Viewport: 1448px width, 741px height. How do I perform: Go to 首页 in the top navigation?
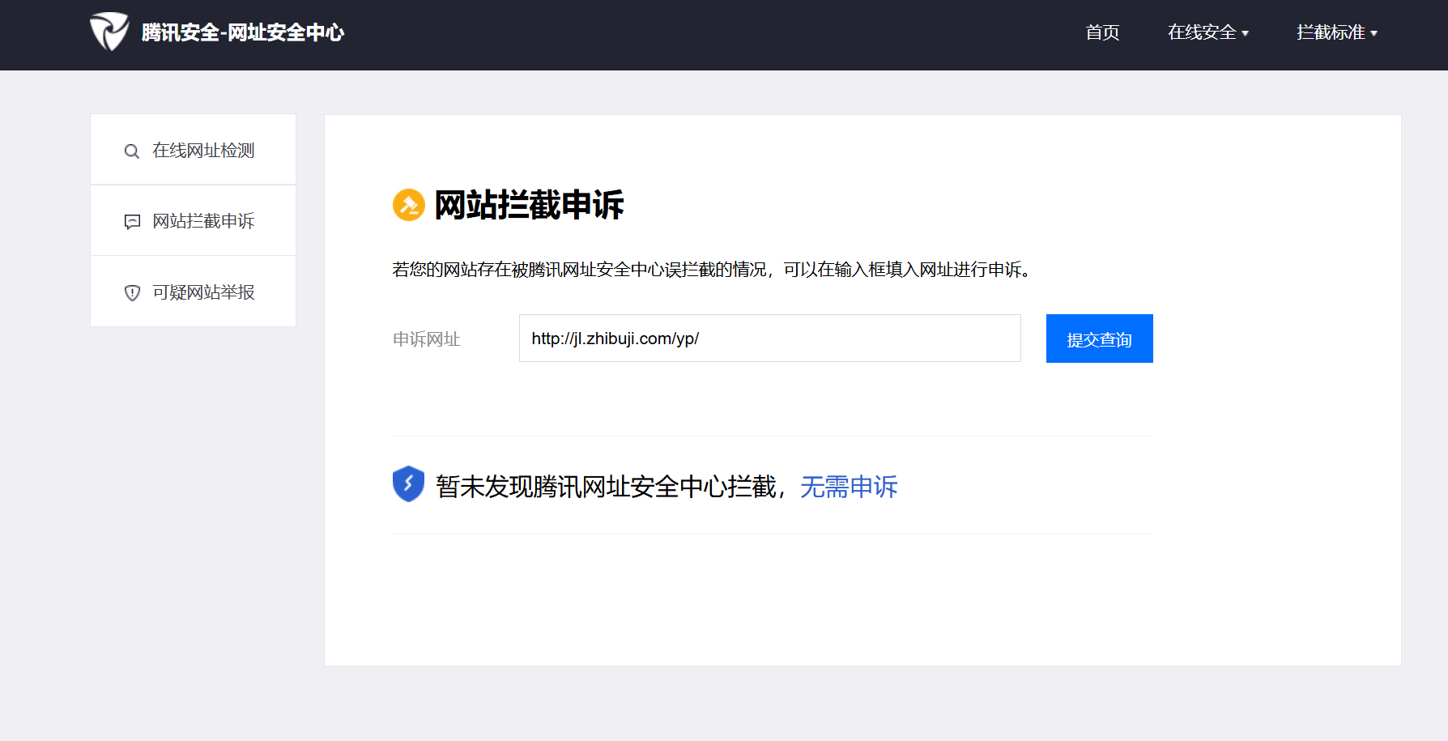tap(1102, 32)
